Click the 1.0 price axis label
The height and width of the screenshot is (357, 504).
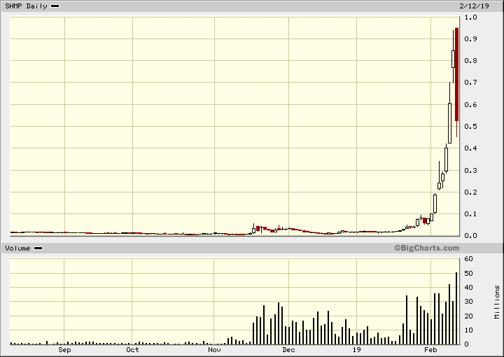(470, 17)
